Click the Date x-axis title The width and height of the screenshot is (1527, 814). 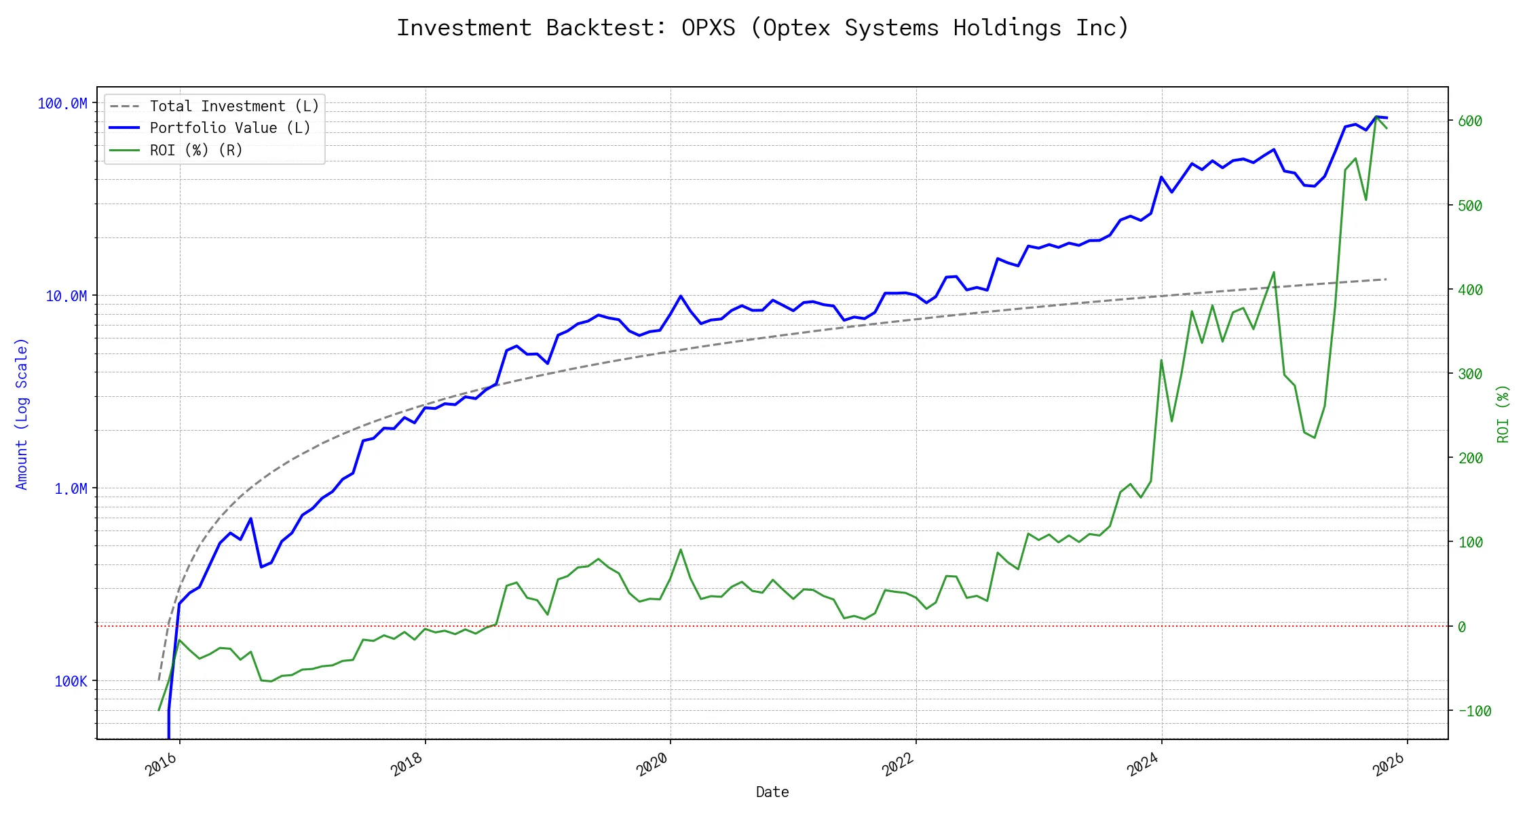[772, 792]
